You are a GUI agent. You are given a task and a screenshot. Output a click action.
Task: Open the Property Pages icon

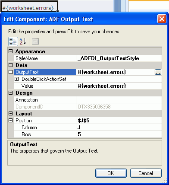click(x=35, y=41)
